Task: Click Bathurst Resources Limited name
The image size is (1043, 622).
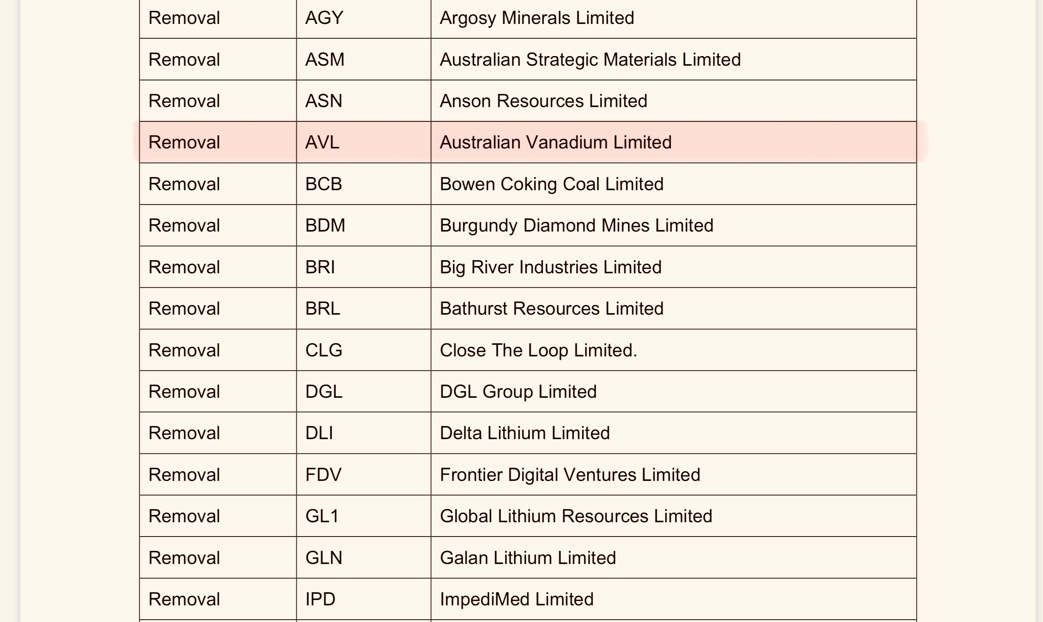Action: pos(552,308)
